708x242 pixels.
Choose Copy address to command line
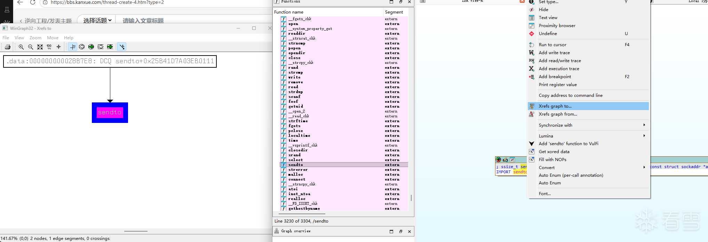point(589,95)
